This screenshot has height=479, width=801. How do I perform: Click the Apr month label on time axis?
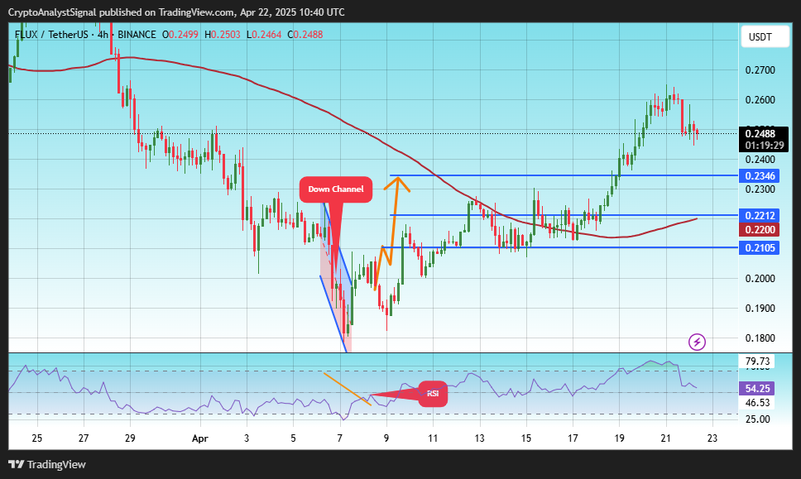point(199,438)
